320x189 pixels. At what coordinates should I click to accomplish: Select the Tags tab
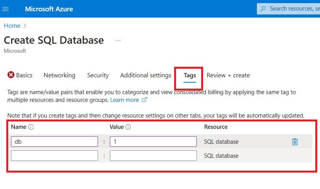pyautogui.click(x=190, y=75)
